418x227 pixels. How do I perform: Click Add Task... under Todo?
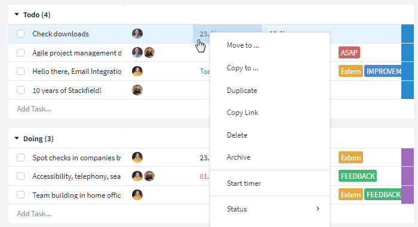(x=34, y=109)
